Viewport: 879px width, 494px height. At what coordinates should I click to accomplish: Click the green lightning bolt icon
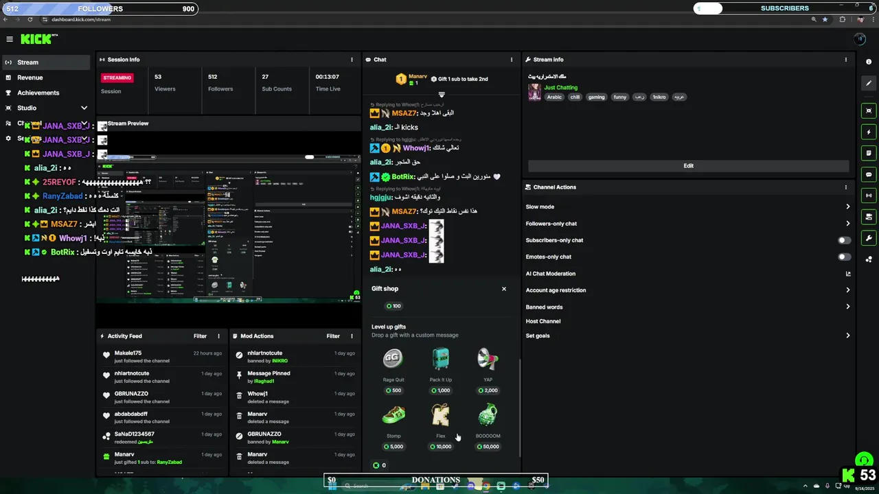(869, 132)
